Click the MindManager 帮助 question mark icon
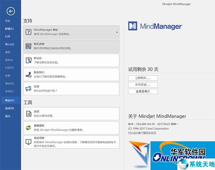 pos(28,32)
